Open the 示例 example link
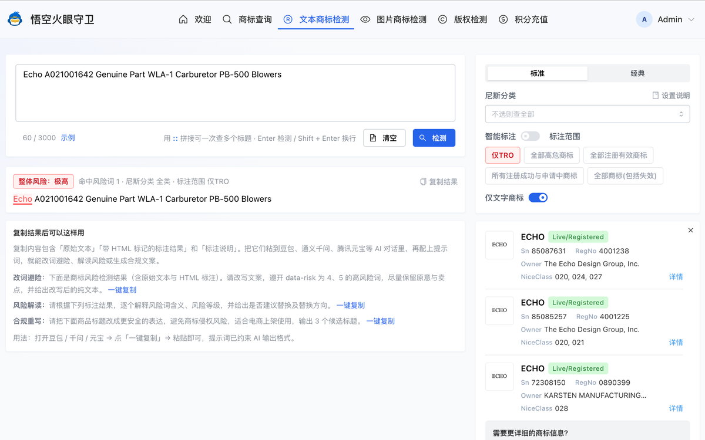705x440 pixels. pos(68,138)
